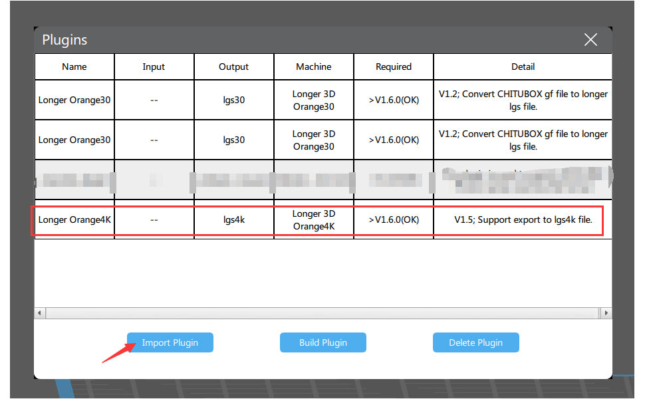Click the right arrow of horizontal scrollbar
The width and height of the screenshot is (645, 399).
(x=606, y=313)
